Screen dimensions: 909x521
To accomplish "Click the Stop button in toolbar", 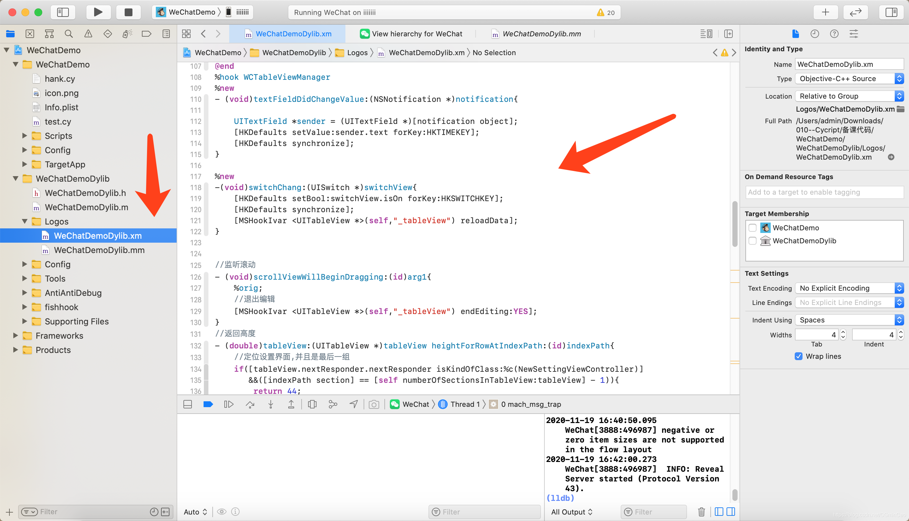I will coord(128,12).
